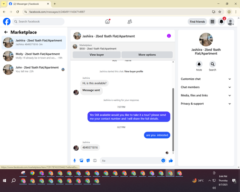Expand Media, files and links section

click(x=206, y=96)
